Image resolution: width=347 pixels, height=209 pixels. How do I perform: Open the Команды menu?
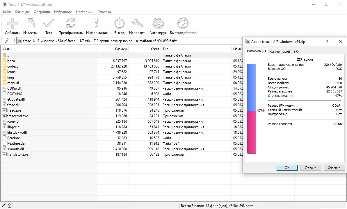(x=22, y=12)
